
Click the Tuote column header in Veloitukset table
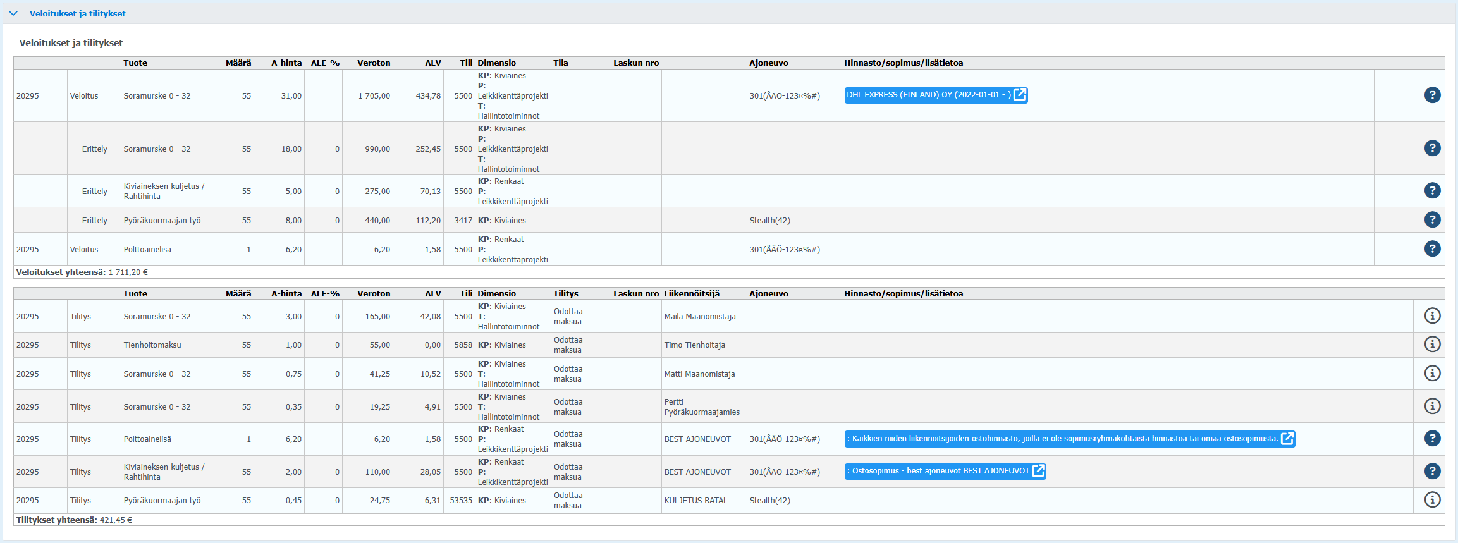pyautogui.click(x=135, y=63)
